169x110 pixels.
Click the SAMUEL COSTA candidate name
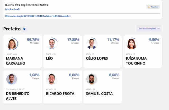[99, 94]
